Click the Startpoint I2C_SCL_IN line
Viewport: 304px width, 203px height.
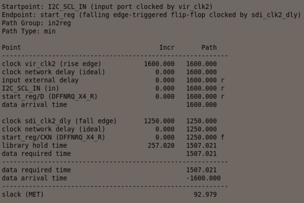[107, 7]
